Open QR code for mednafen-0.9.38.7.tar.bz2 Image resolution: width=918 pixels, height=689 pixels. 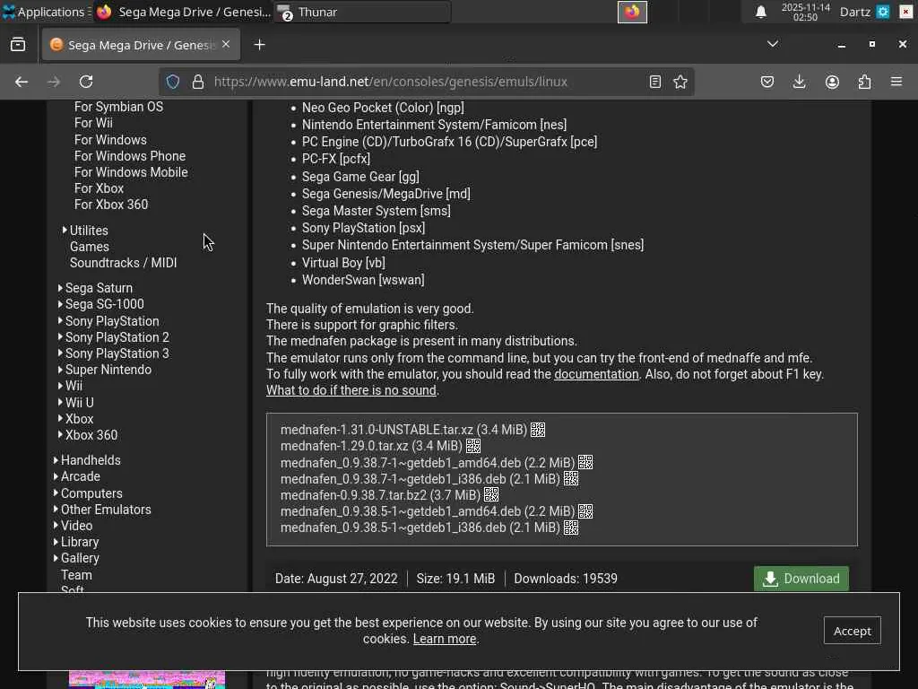491,495
